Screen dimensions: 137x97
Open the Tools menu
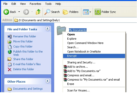48,4
